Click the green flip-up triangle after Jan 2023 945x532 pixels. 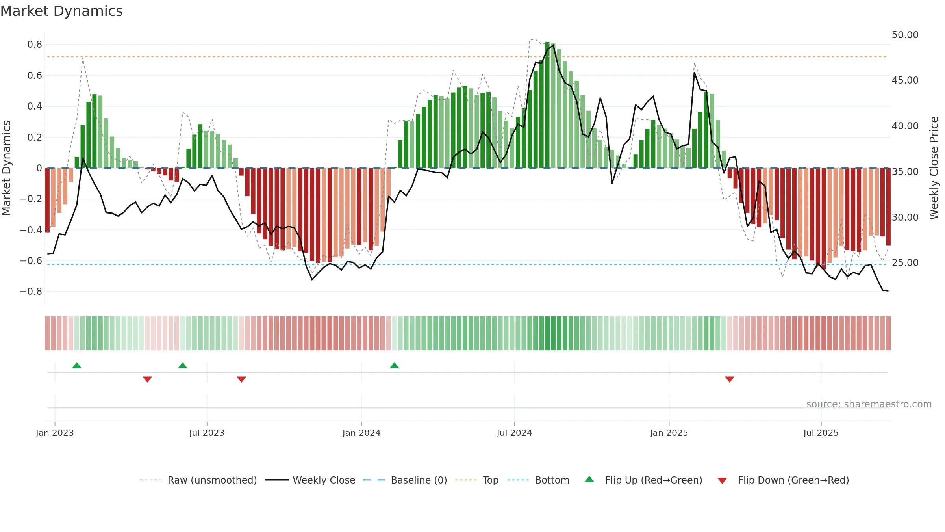77,366
